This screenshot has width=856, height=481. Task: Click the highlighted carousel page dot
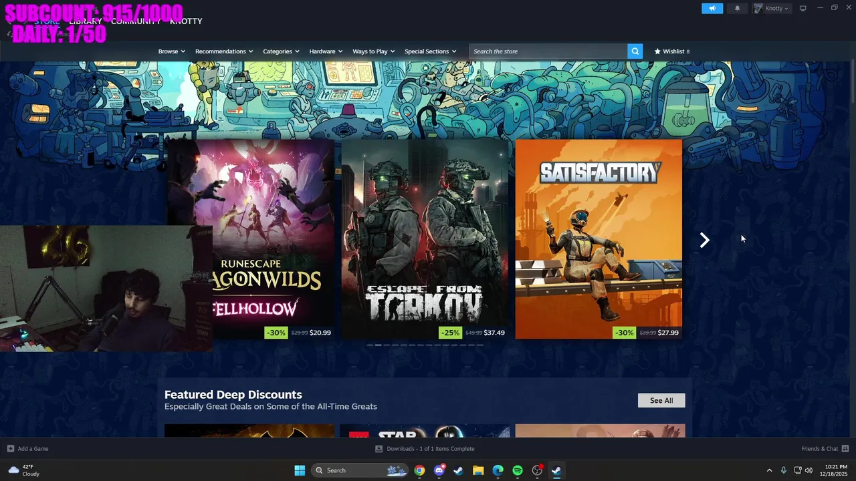378,345
